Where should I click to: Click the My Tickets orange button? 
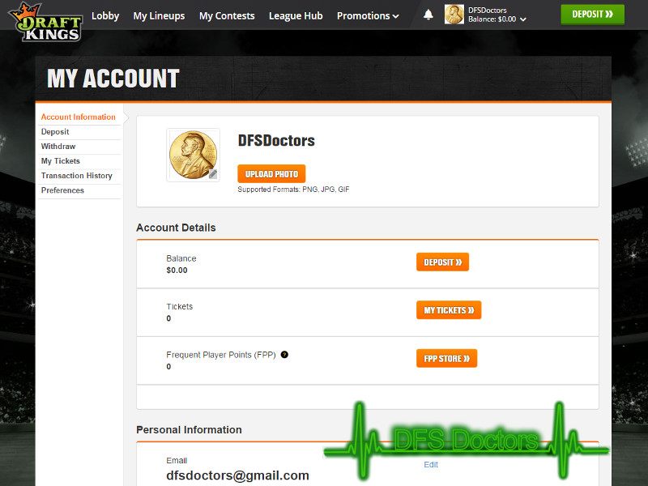(x=449, y=310)
